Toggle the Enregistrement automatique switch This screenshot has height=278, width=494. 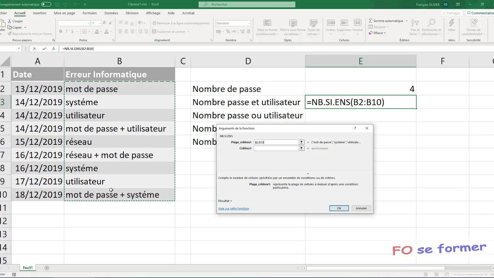[46, 5]
